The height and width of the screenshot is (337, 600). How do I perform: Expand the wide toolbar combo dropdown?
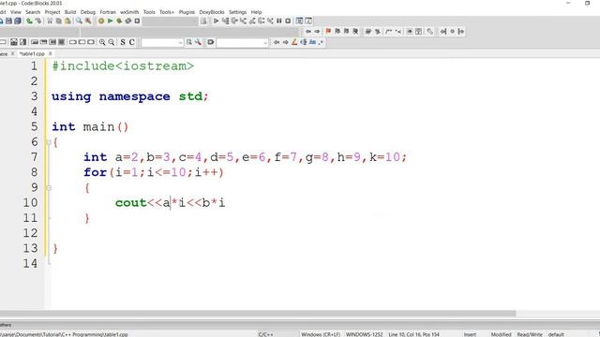(265, 43)
